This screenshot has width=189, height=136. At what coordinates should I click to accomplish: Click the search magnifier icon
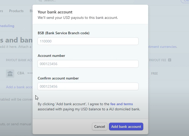pos(40,1)
